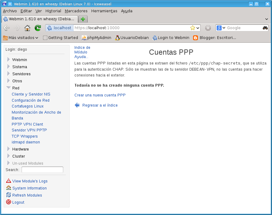The height and width of the screenshot is (215, 272).
Task: Reload the page with green refresh icon
Action: coord(37,28)
